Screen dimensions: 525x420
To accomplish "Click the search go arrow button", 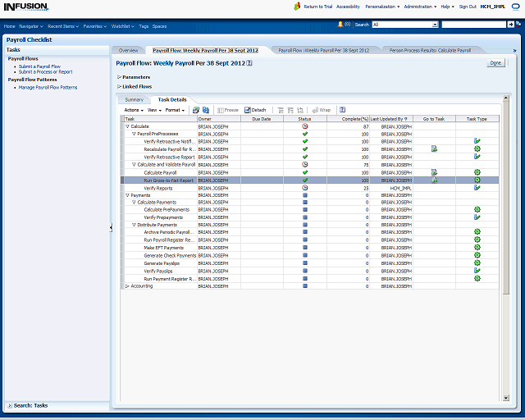I will tap(510, 25).
